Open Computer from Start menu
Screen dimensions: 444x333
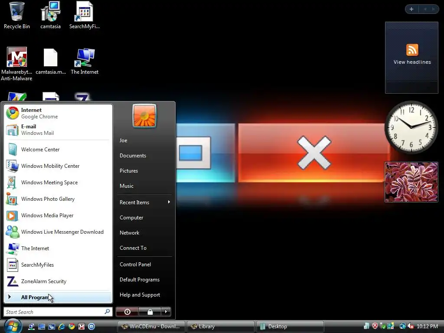(145, 218)
